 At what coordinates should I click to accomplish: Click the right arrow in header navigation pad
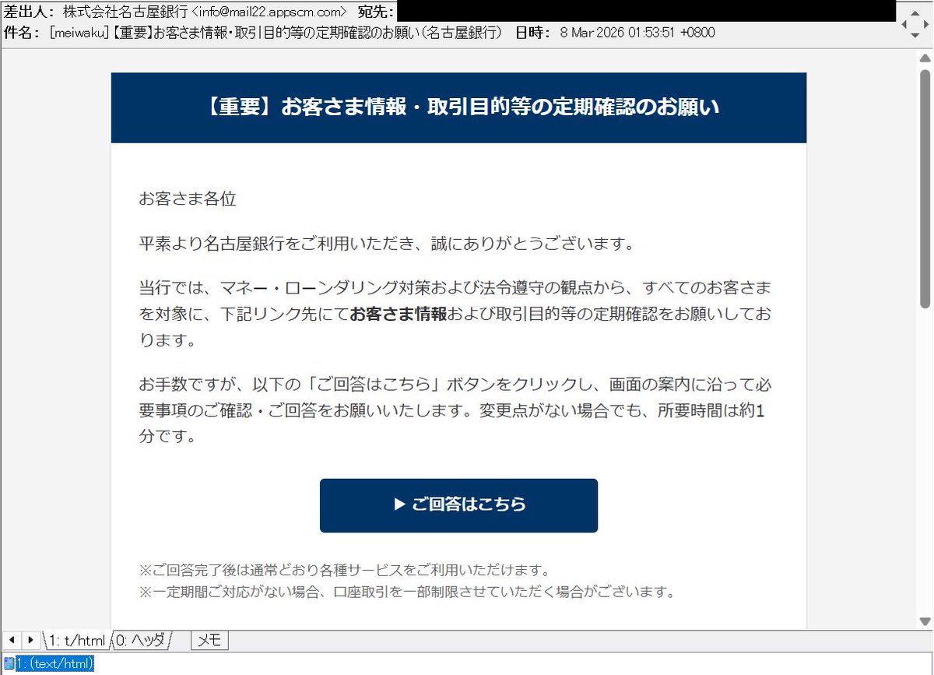point(925,24)
